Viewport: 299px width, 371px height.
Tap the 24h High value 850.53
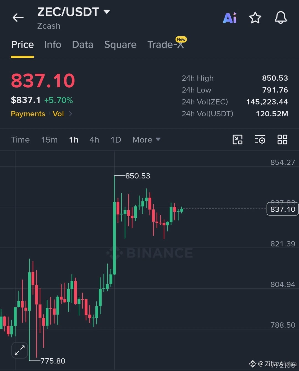(x=275, y=78)
